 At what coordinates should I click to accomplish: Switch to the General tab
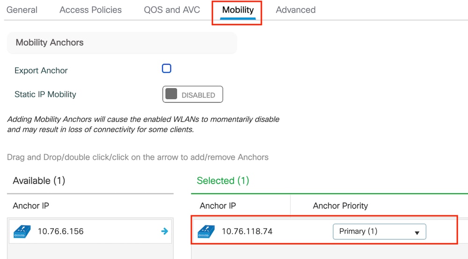[22, 10]
